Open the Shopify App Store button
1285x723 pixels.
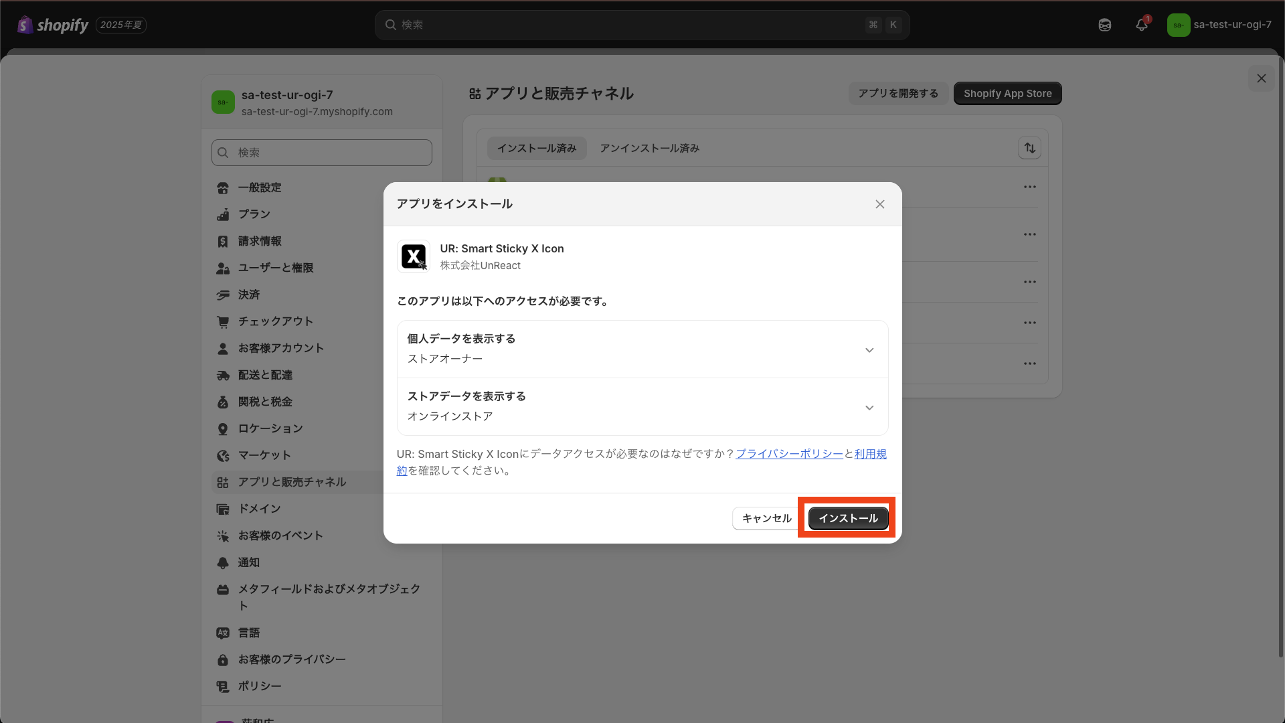coord(1007,94)
